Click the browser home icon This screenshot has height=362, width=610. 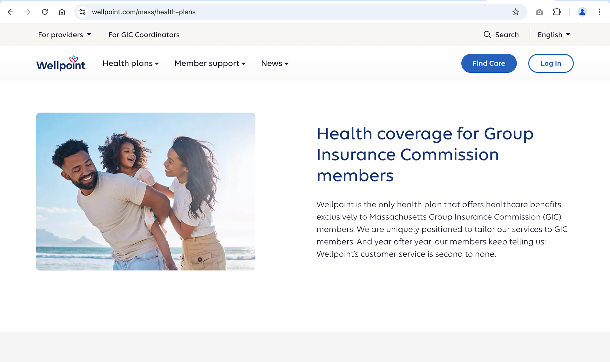[62, 12]
